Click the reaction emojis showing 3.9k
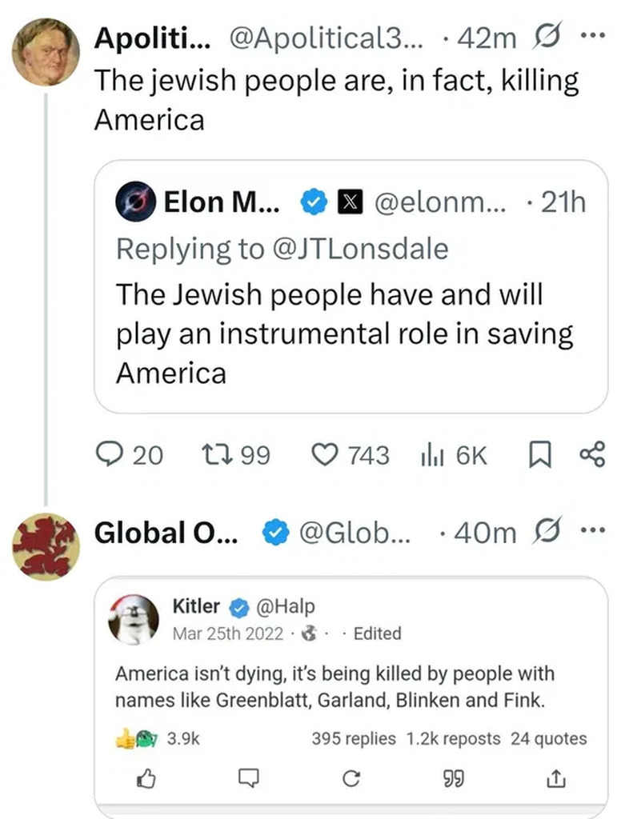The height and width of the screenshot is (819, 637). pyautogui.click(x=138, y=739)
